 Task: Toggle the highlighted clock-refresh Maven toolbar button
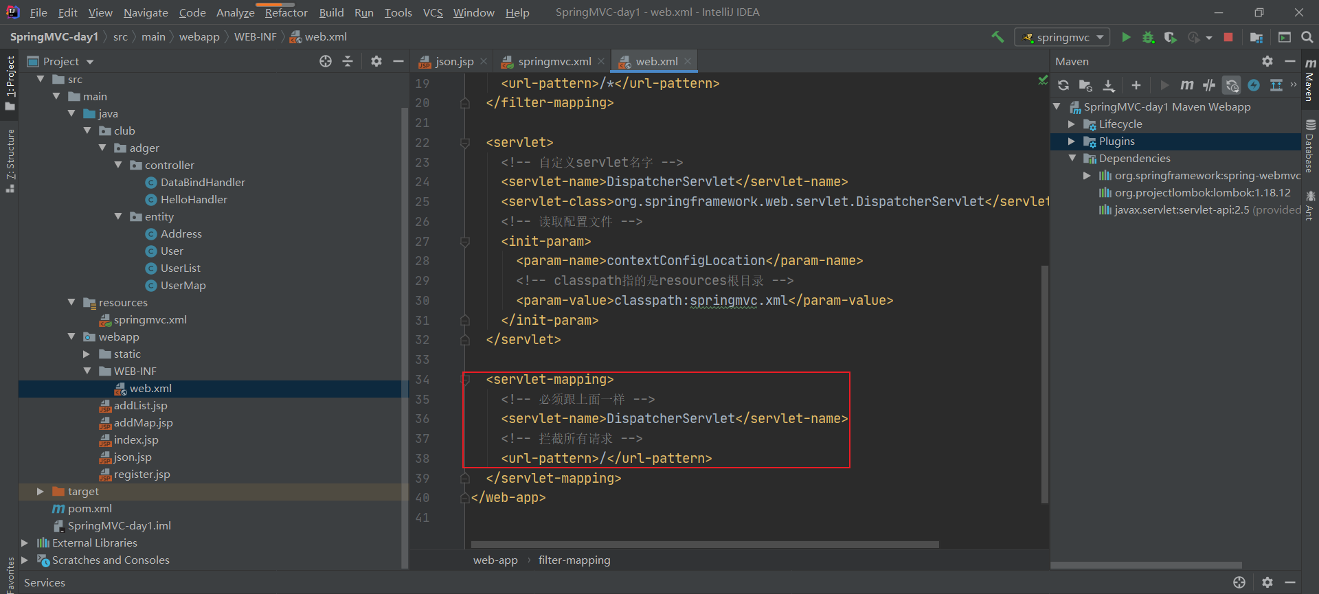click(1231, 85)
